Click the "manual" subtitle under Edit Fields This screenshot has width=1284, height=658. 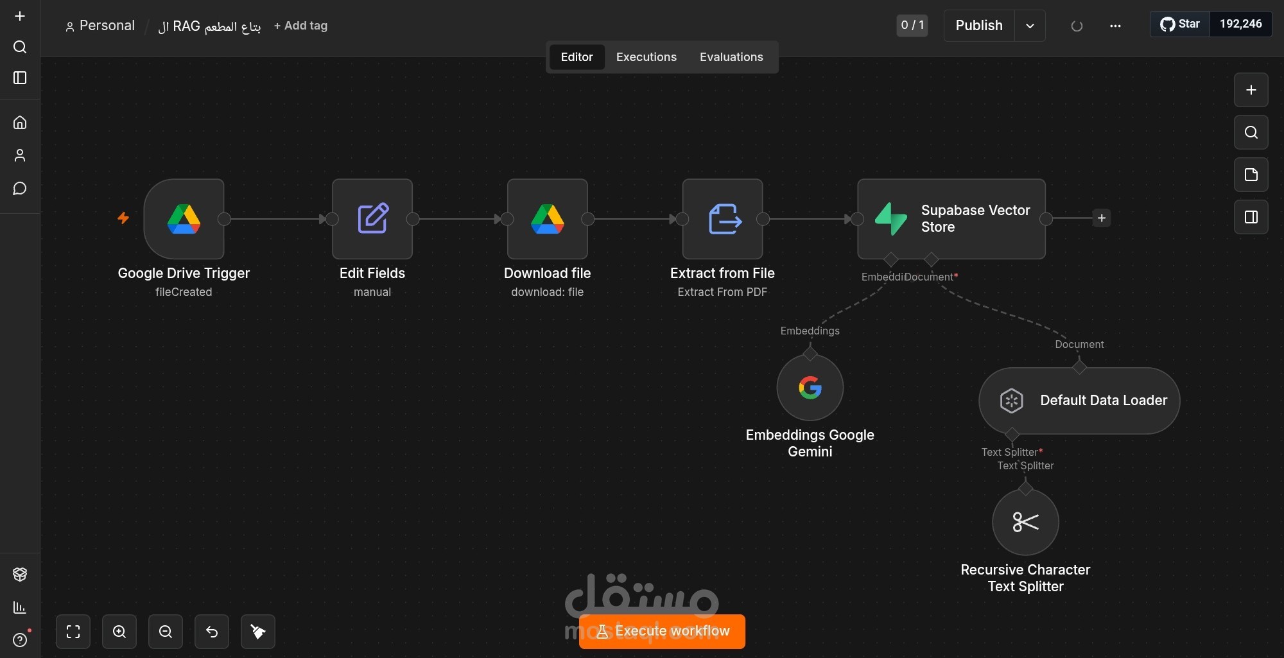[372, 292]
